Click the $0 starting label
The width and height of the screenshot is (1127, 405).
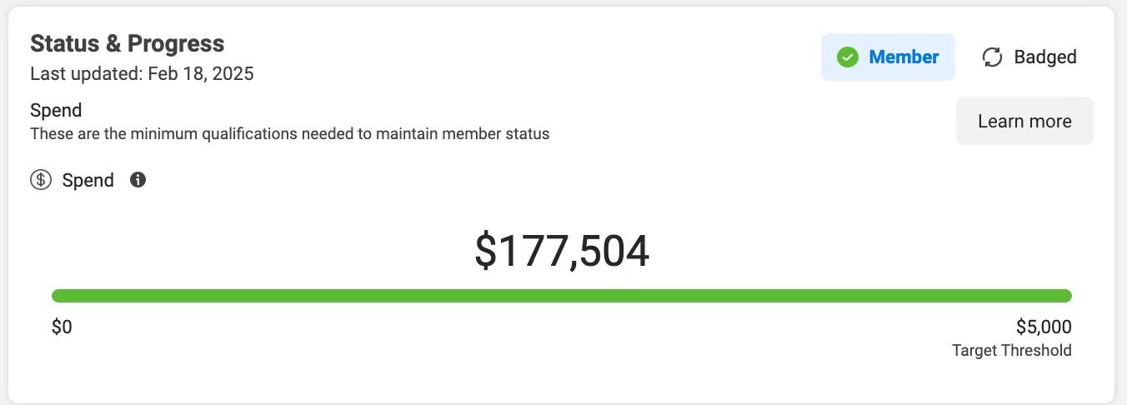coord(62,327)
